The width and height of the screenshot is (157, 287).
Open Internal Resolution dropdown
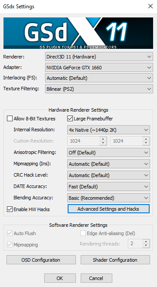[108, 130]
